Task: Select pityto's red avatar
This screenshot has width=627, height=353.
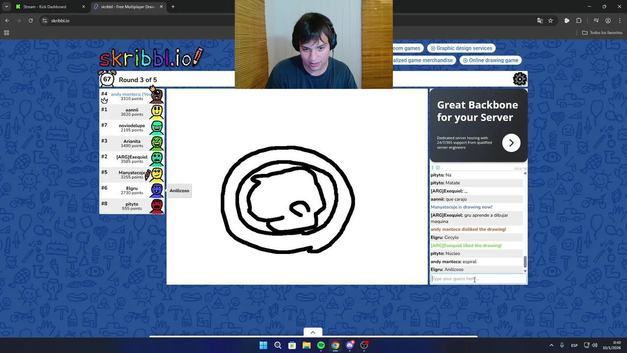Action: coord(157,206)
